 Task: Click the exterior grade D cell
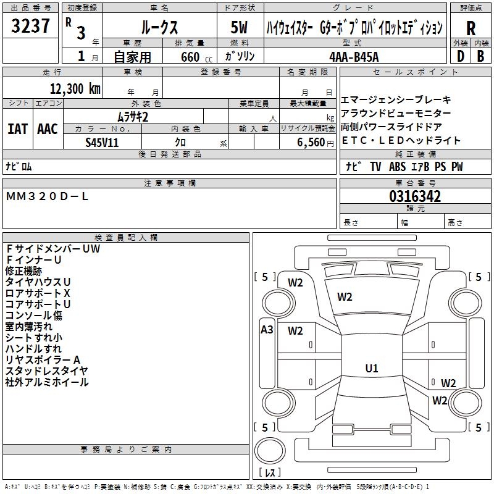(460, 56)
